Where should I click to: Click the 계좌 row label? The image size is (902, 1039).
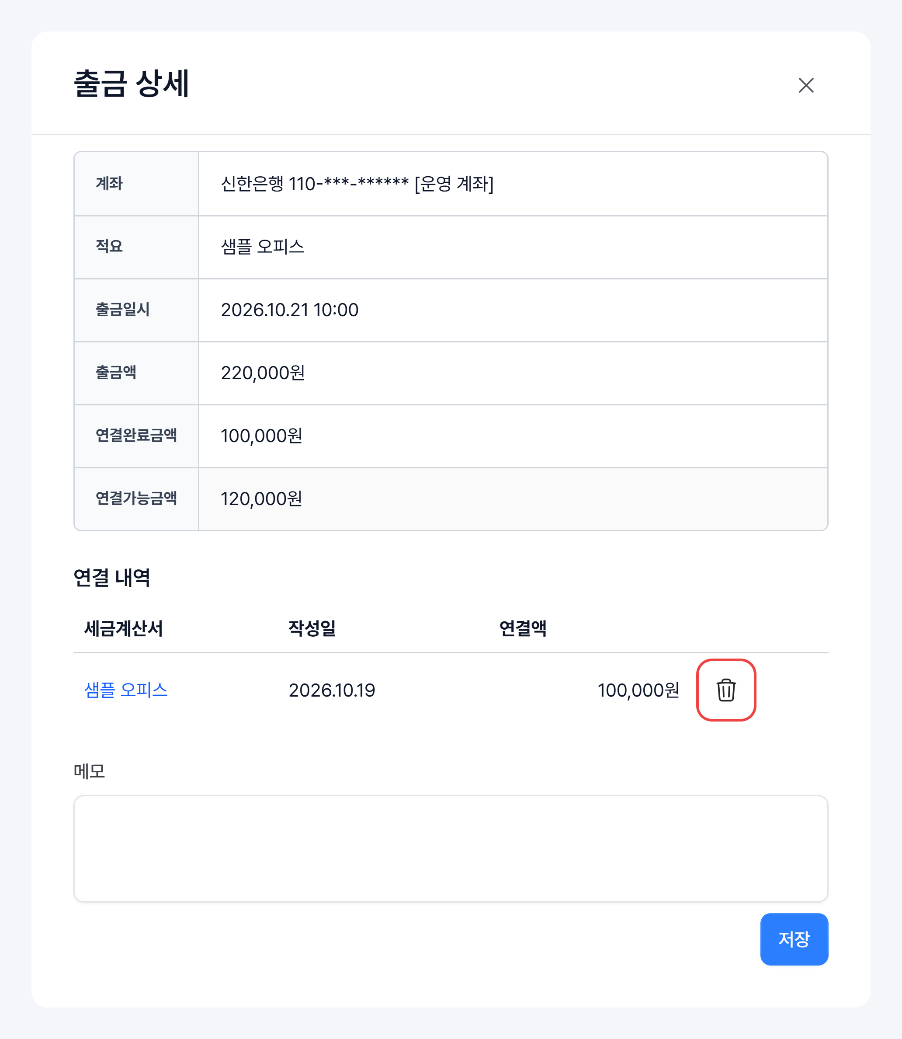click(109, 183)
